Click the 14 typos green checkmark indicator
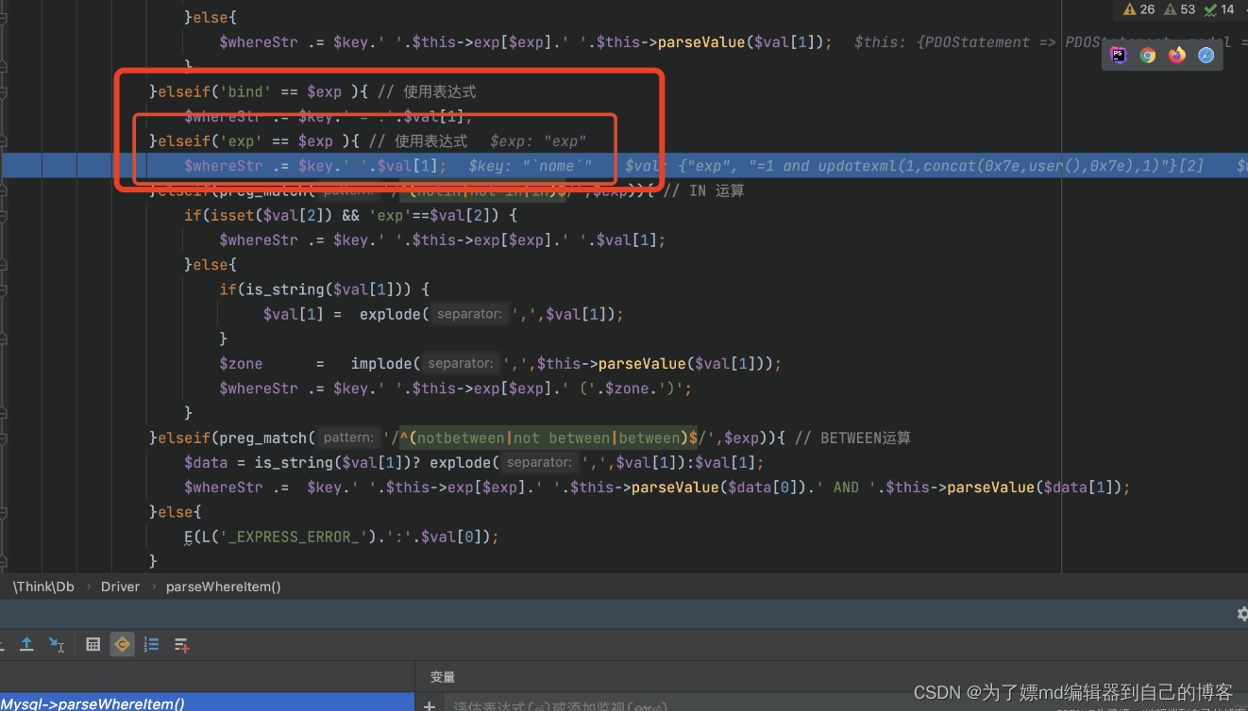 [1219, 9]
